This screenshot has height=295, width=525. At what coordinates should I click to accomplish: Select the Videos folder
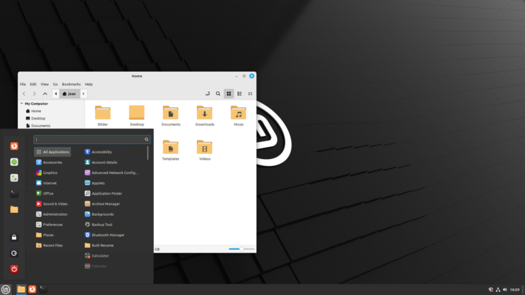tap(204, 150)
